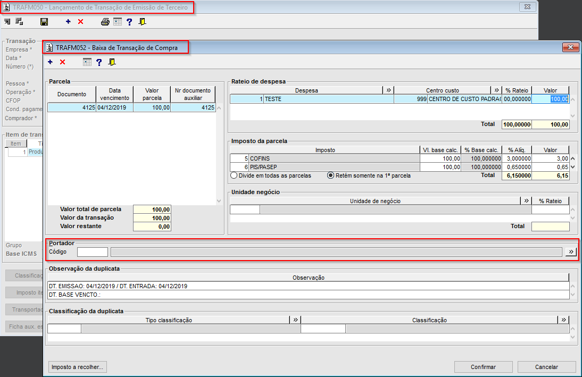582x377 pixels.
Task: Click Parcela grid scroll down arrow
Action: pyautogui.click(x=219, y=201)
